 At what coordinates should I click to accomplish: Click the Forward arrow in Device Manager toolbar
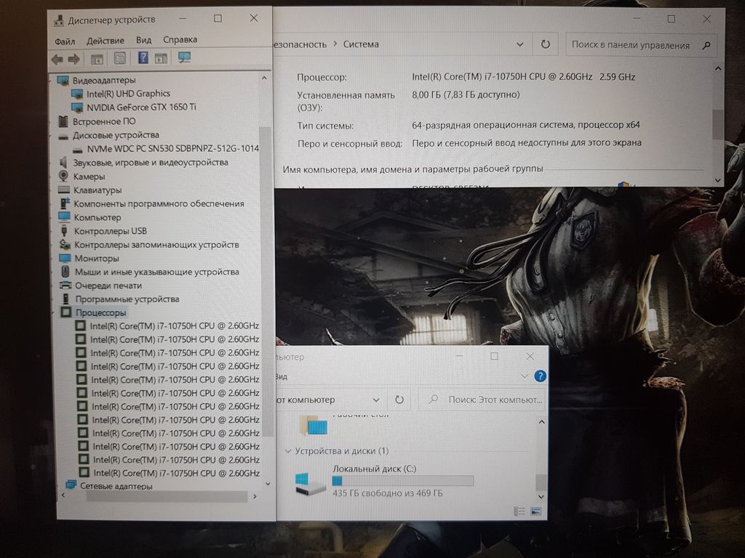click(73, 59)
